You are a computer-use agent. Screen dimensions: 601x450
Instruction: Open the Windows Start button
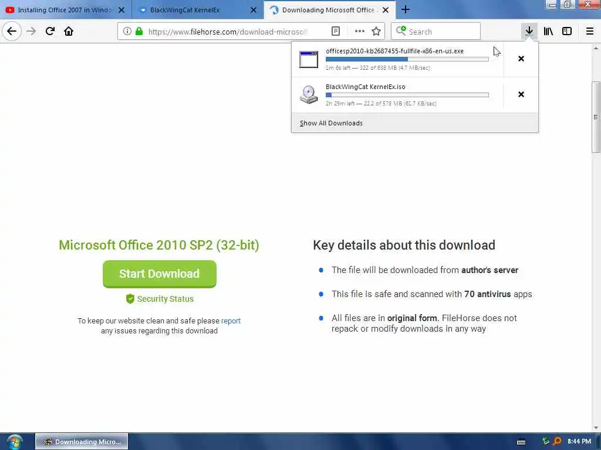coord(15,442)
